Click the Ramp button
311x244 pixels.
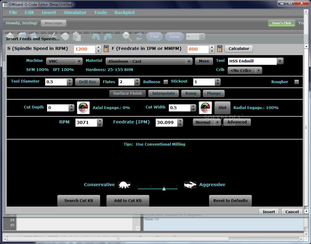(x=191, y=94)
